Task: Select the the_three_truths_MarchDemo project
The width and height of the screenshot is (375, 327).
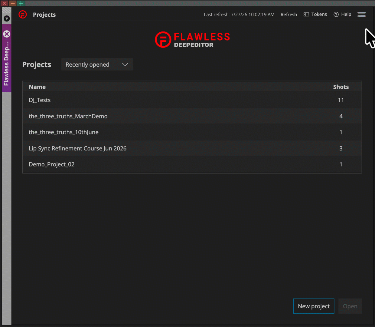Action: click(192, 116)
